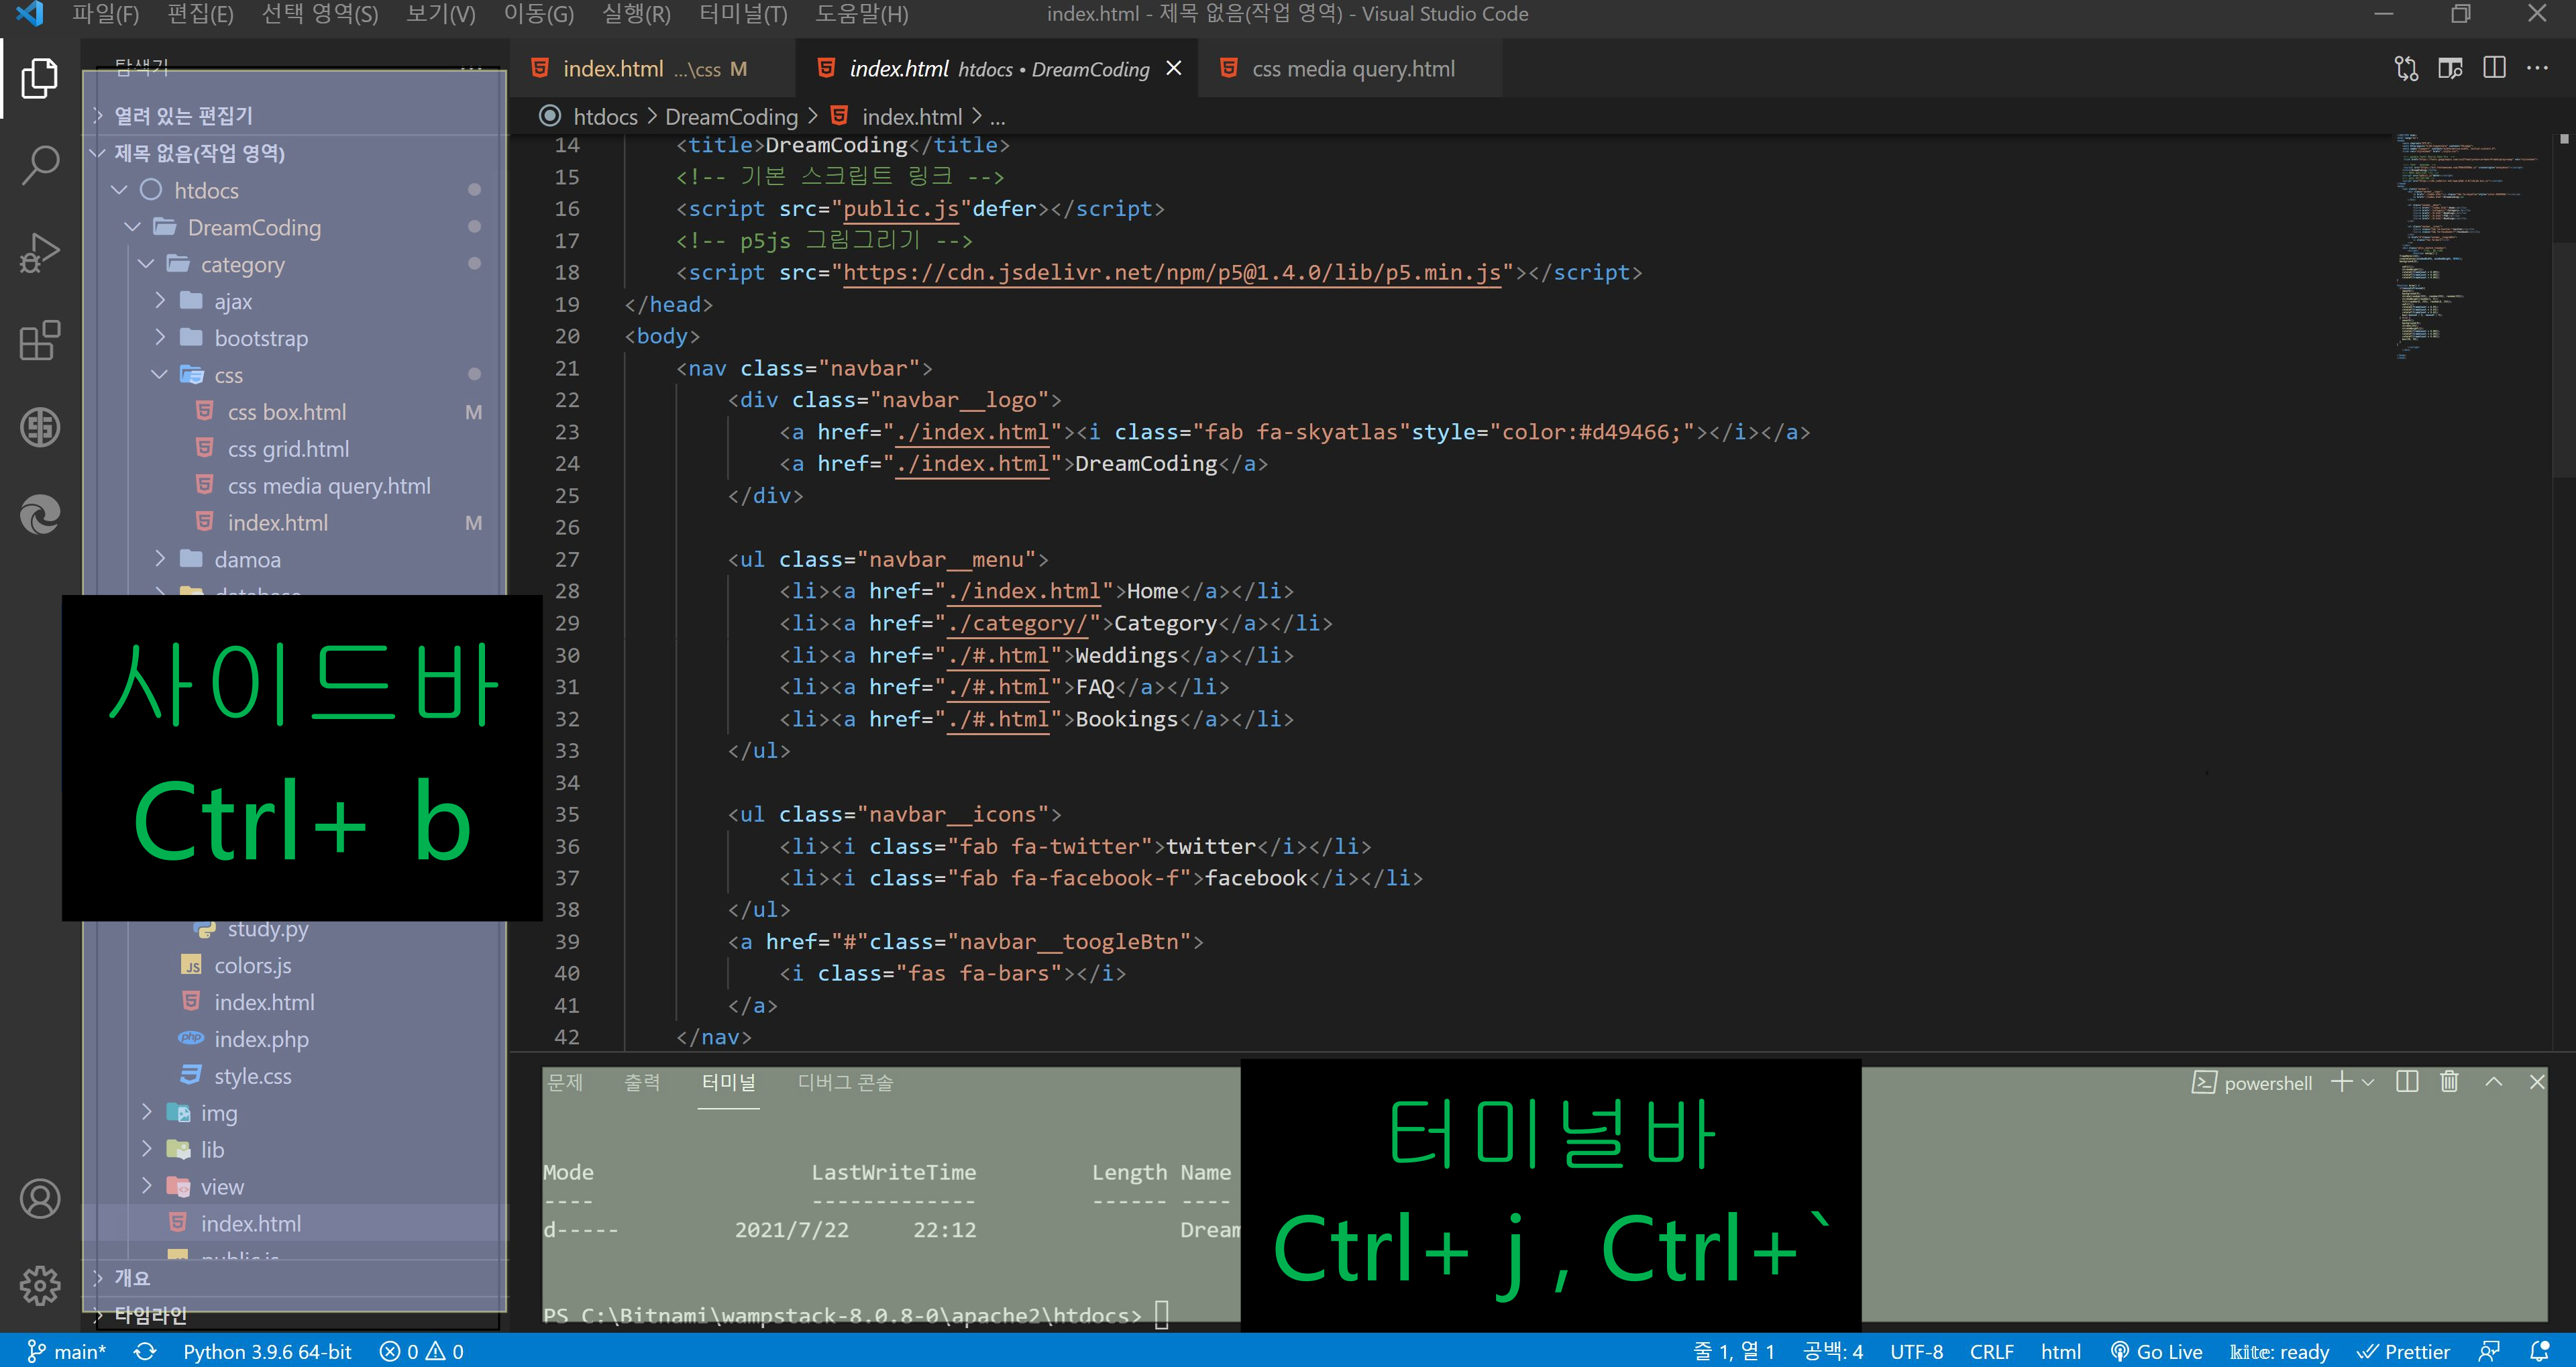Open the Search view in activity bar
This screenshot has height=1367, width=2576.
[40, 165]
